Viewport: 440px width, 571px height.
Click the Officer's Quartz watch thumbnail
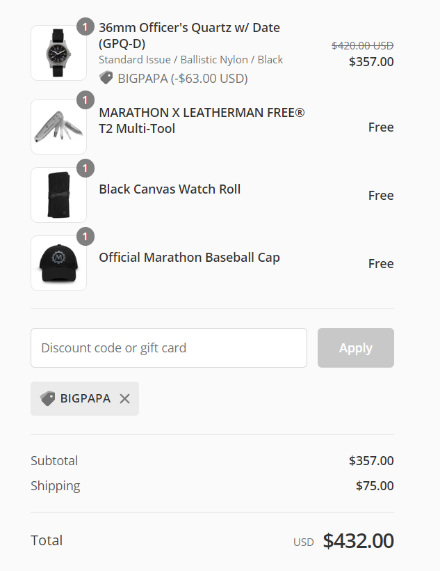click(x=58, y=53)
